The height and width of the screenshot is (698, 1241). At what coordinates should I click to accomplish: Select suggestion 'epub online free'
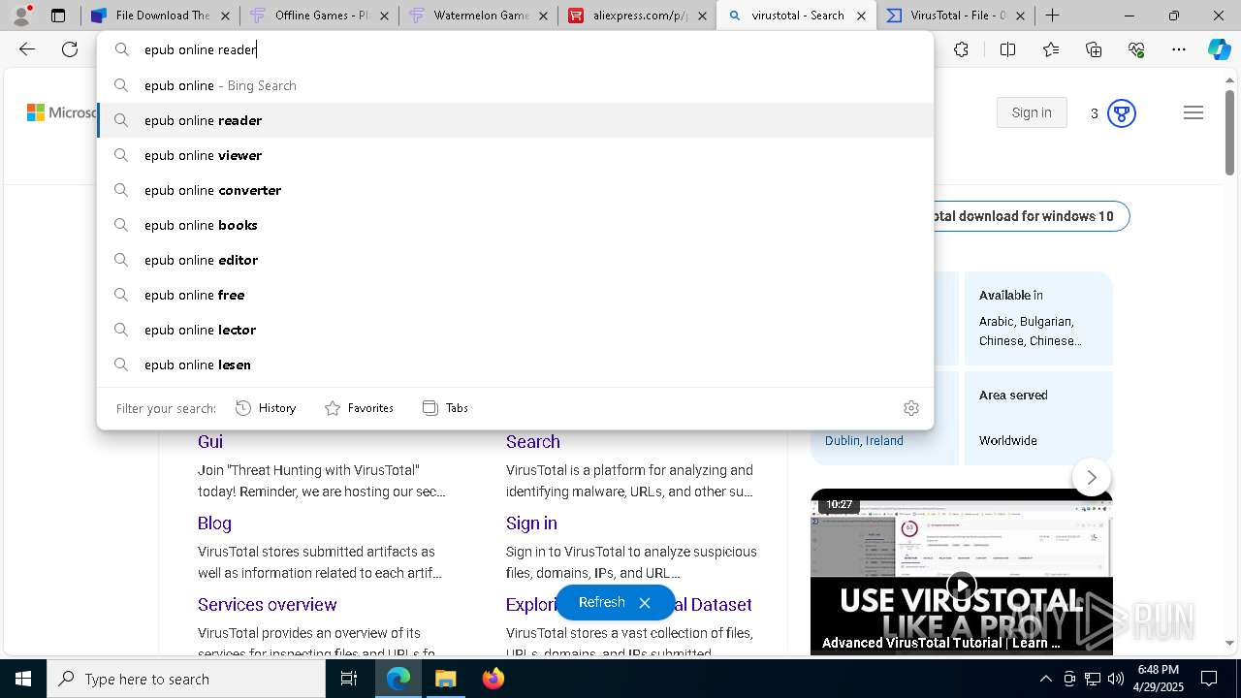tap(515, 295)
